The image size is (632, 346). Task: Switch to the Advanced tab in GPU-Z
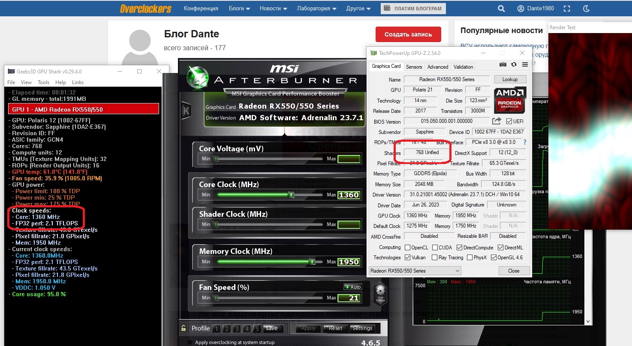[x=438, y=67]
